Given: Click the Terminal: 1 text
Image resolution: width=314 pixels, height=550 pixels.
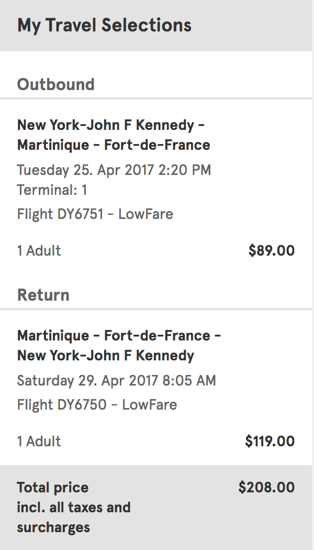Looking at the screenshot, I should pyautogui.click(x=52, y=190).
